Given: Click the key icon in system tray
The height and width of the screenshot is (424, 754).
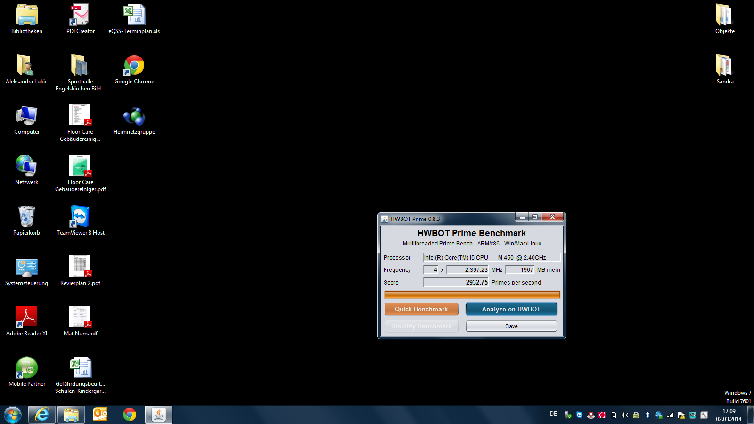Looking at the screenshot, I should (x=704, y=415).
